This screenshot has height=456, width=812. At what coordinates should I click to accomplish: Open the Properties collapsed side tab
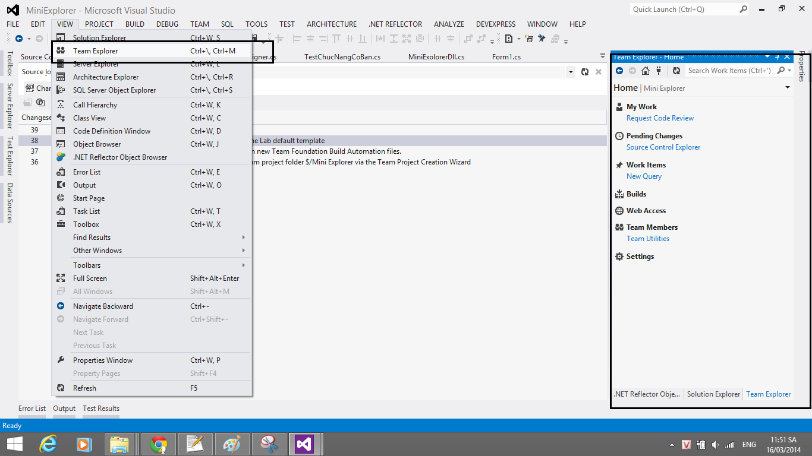coord(802,66)
